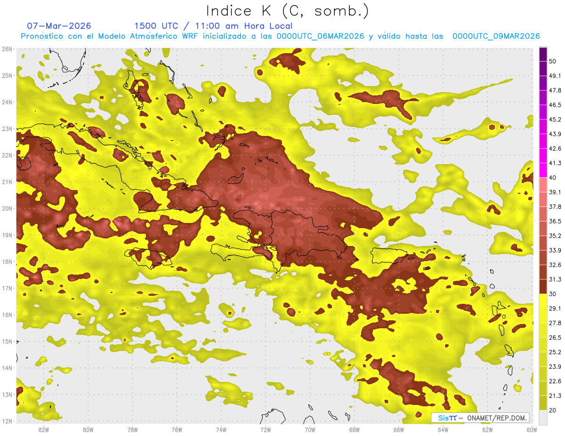Screen dimensions: 565x436
Task: Click the colorbar label '41.3'
Action: click(x=555, y=163)
